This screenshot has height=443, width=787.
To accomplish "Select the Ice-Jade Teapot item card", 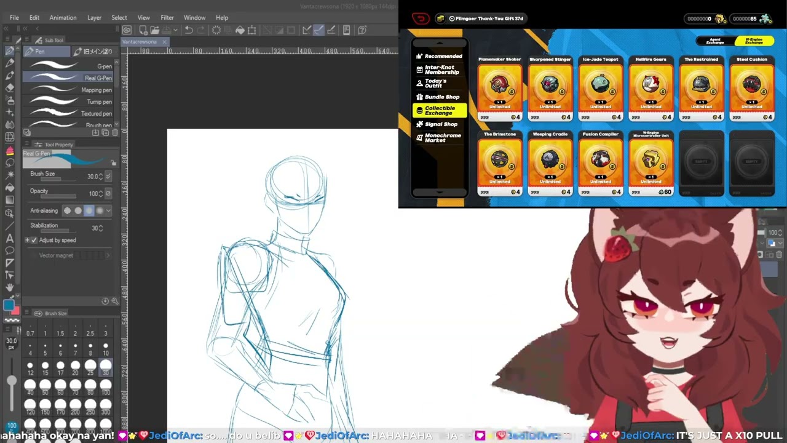I will (601, 88).
